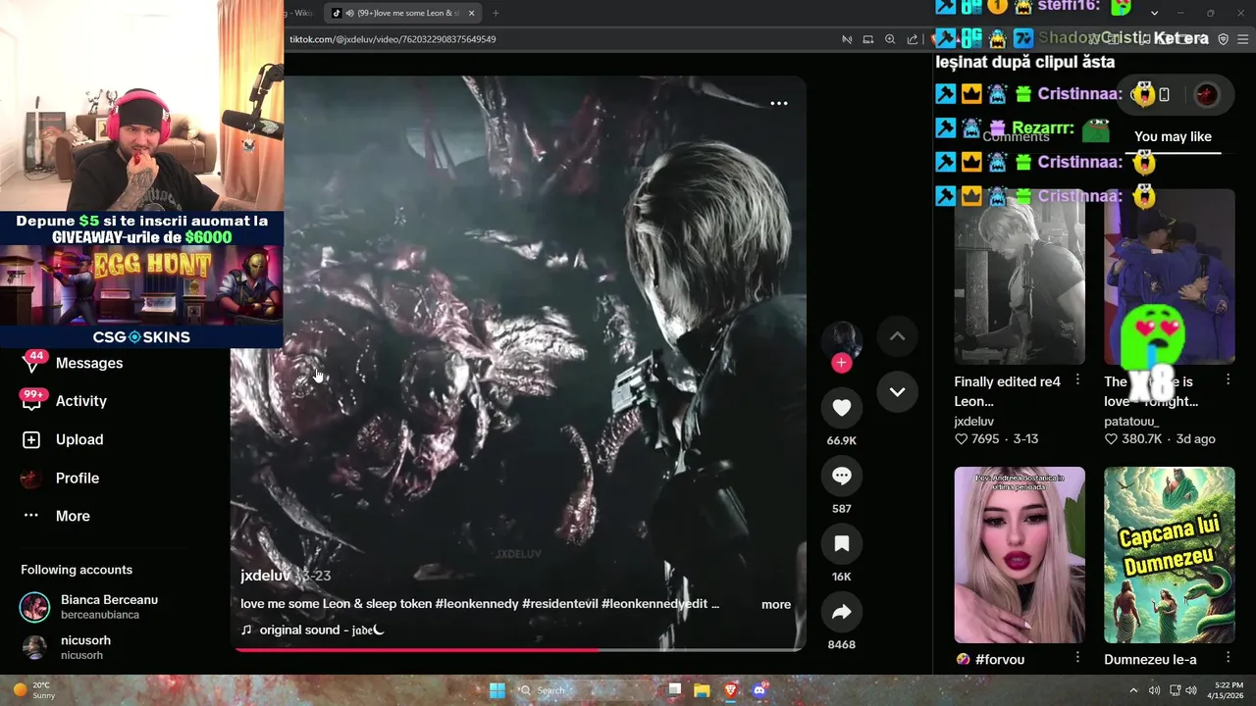Click the share page icon in address bar
The height and width of the screenshot is (706, 1256).
click(x=913, y=39)
